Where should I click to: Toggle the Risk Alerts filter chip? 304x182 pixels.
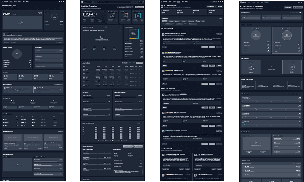point(177,21)
